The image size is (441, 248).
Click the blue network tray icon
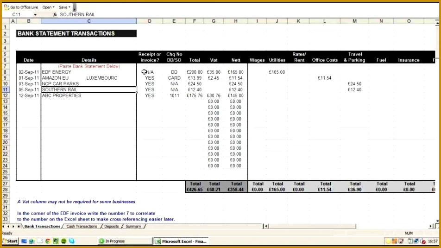pyautogui.click(x=416, y=241)
